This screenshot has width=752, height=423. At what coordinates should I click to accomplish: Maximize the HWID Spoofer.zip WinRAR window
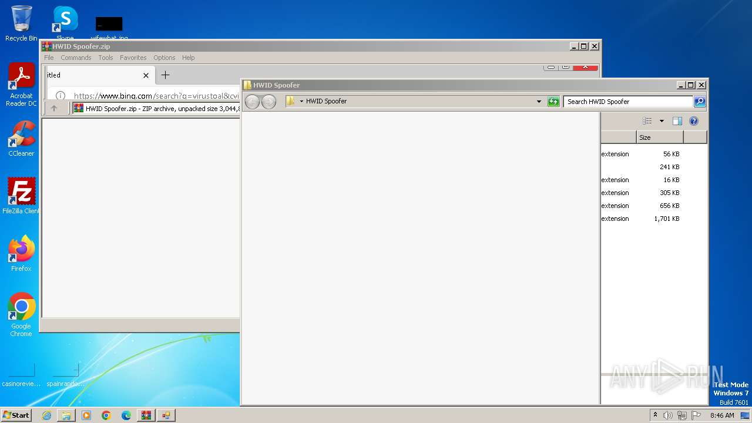[583, 46]
